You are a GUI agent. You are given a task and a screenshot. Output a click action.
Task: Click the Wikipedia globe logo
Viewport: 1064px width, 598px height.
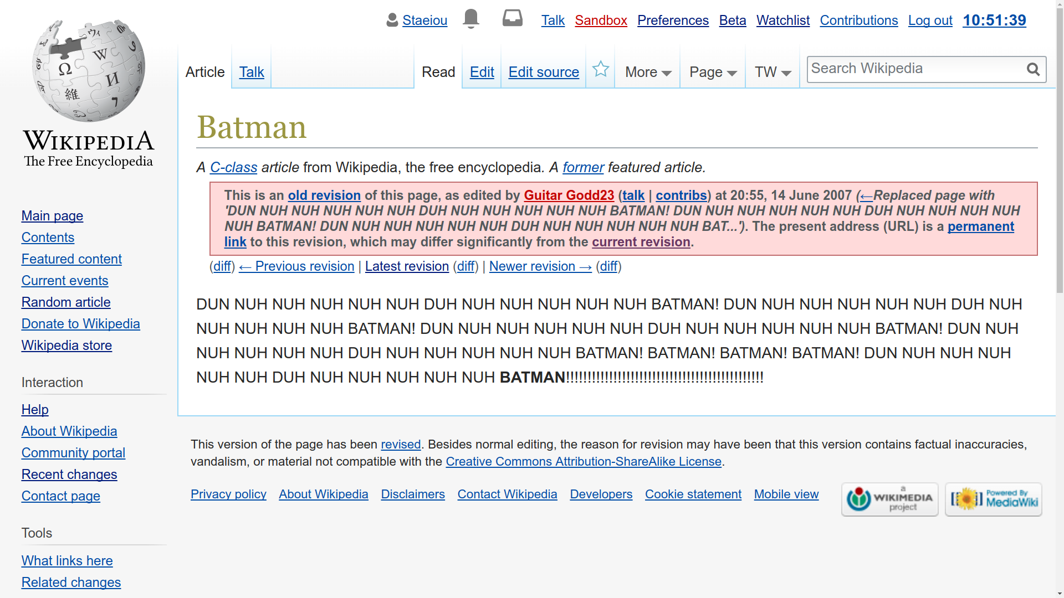[x=89, y=71]
